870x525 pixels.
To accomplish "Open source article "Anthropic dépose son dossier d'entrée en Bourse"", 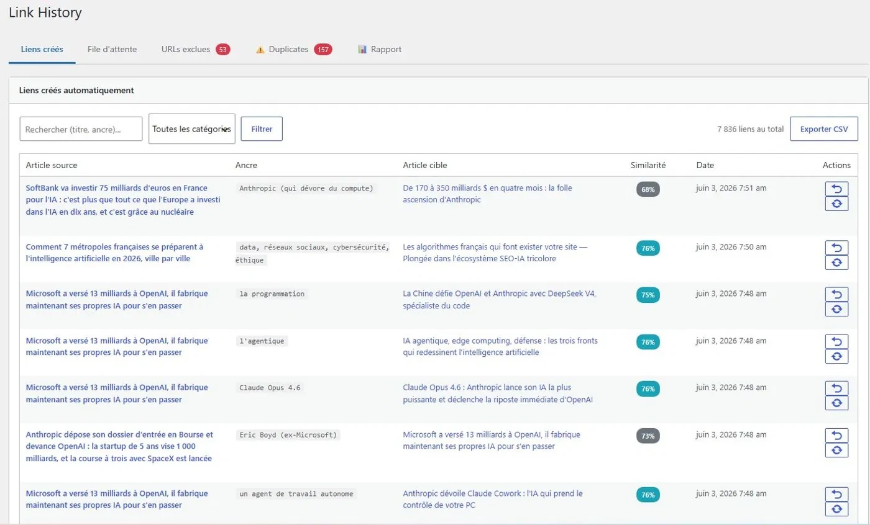I will coord(119,447).
